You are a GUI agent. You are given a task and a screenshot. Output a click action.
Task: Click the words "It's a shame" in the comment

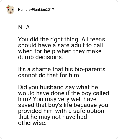[x=35, y=69]
